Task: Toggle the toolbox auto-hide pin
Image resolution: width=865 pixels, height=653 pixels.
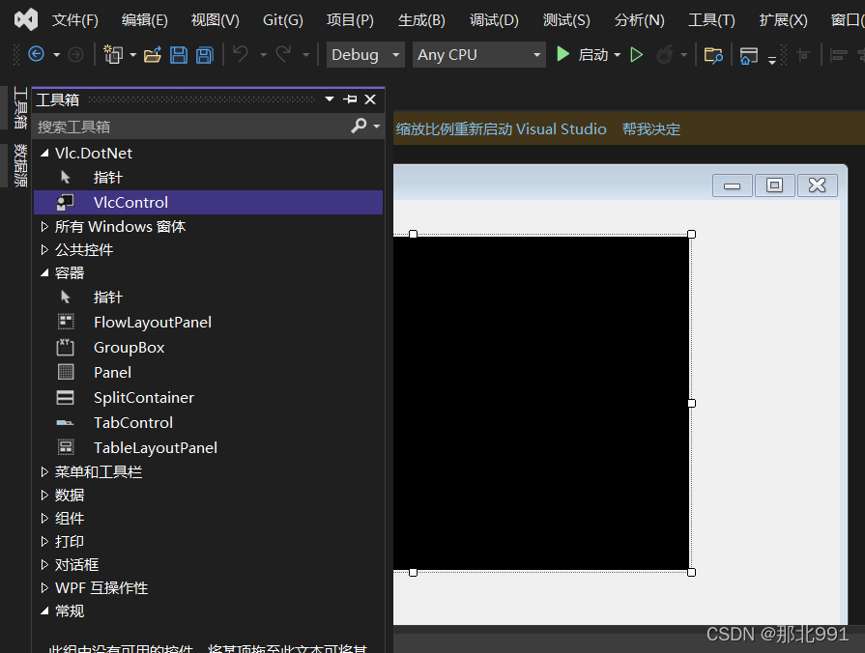Action: [x=349, y=99]
